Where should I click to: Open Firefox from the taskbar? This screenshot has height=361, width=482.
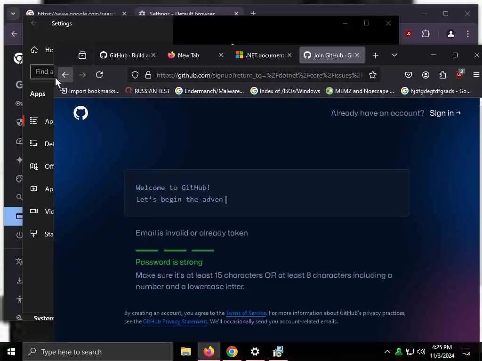(209, 352)
